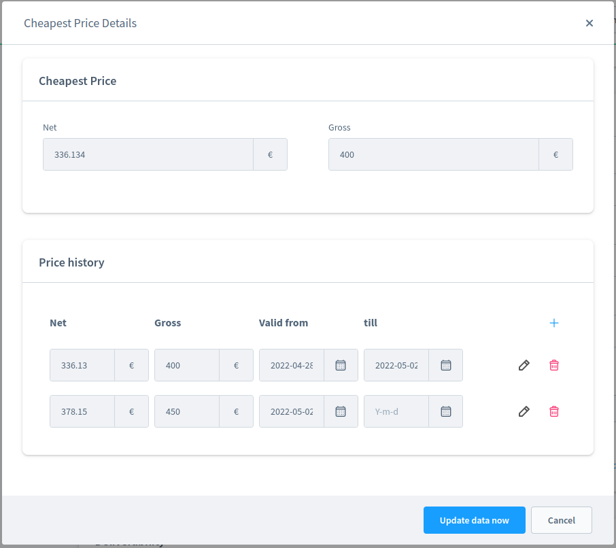616x548 pixels.
Task: Click the Valid from field showing 2022-04-28
Action: [291, 365]
